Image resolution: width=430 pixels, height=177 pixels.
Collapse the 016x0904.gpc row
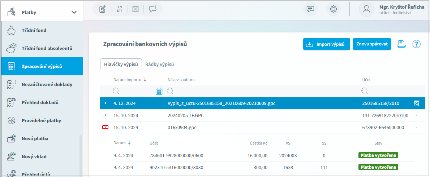105,127
